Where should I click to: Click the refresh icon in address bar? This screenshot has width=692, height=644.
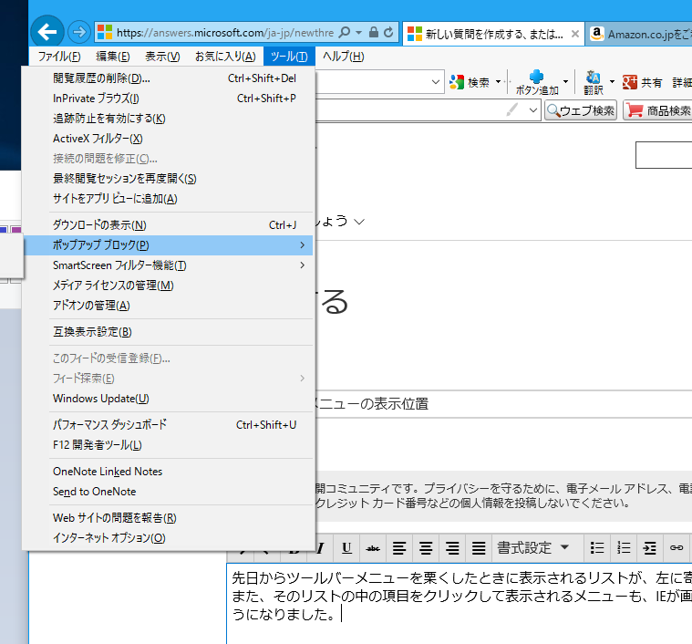[x=388, y=32]
